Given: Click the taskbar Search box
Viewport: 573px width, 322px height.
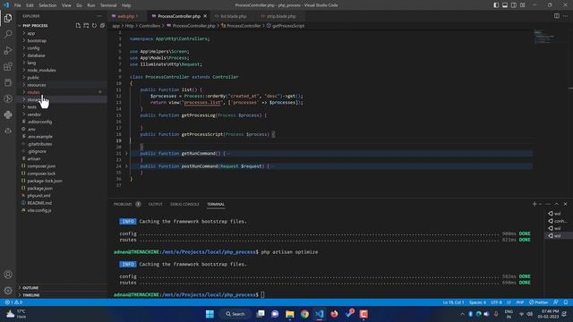Looking at the screenshot, I should point(235,314).
